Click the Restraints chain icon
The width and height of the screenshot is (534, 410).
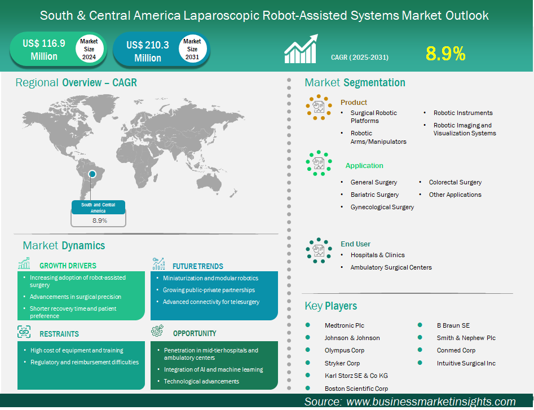(x=24, y=332)
